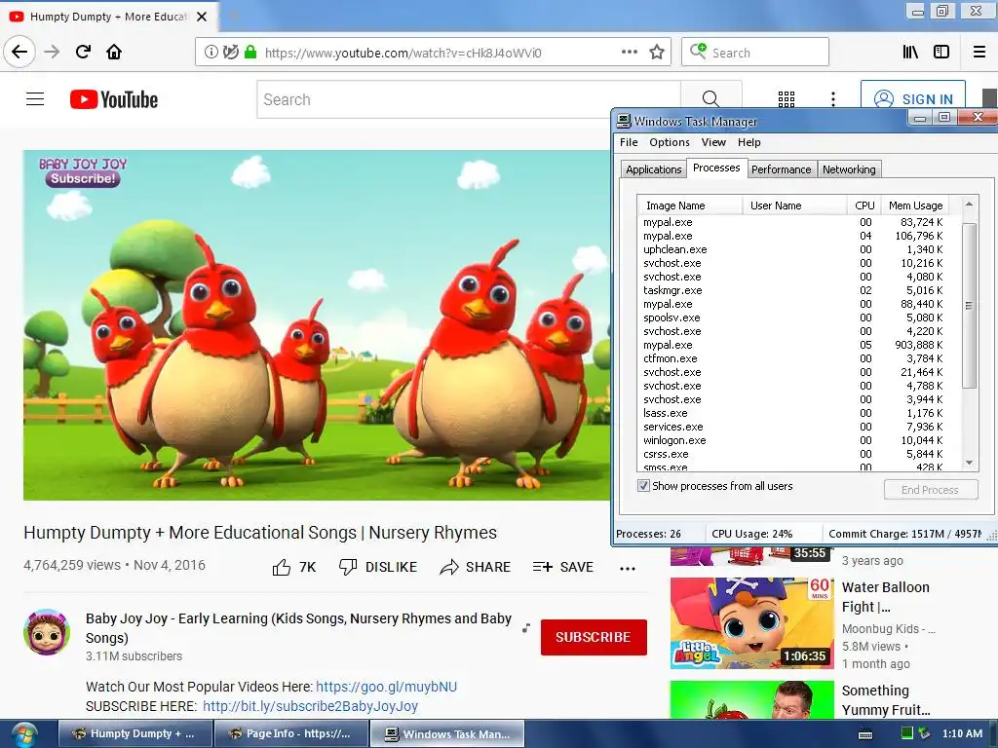
Task: Click the green padlock security icon
Action: pos(250,53)
